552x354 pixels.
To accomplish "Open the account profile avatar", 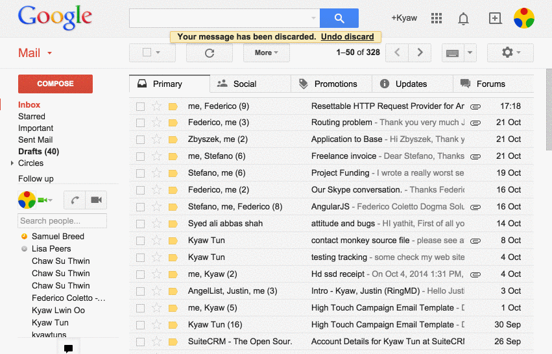I will pyautogui.click(x=524, y=18).
